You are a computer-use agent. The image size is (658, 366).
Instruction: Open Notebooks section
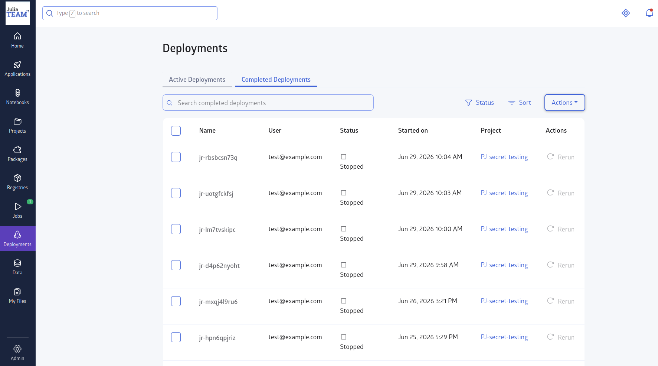(17, 97)
